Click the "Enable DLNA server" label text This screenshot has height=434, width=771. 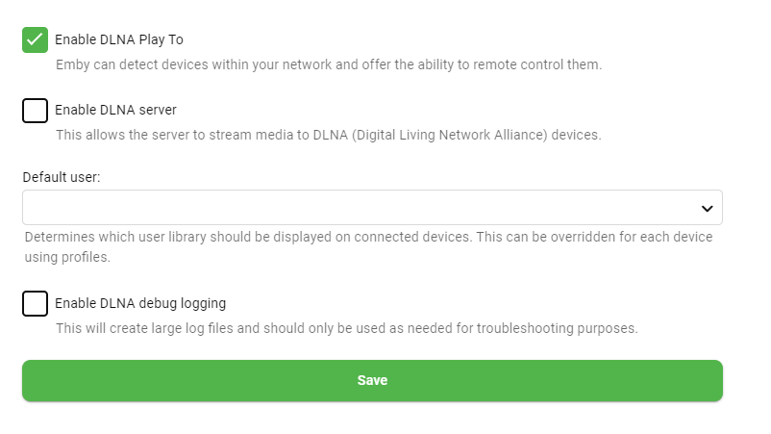(x=115, y=110)
